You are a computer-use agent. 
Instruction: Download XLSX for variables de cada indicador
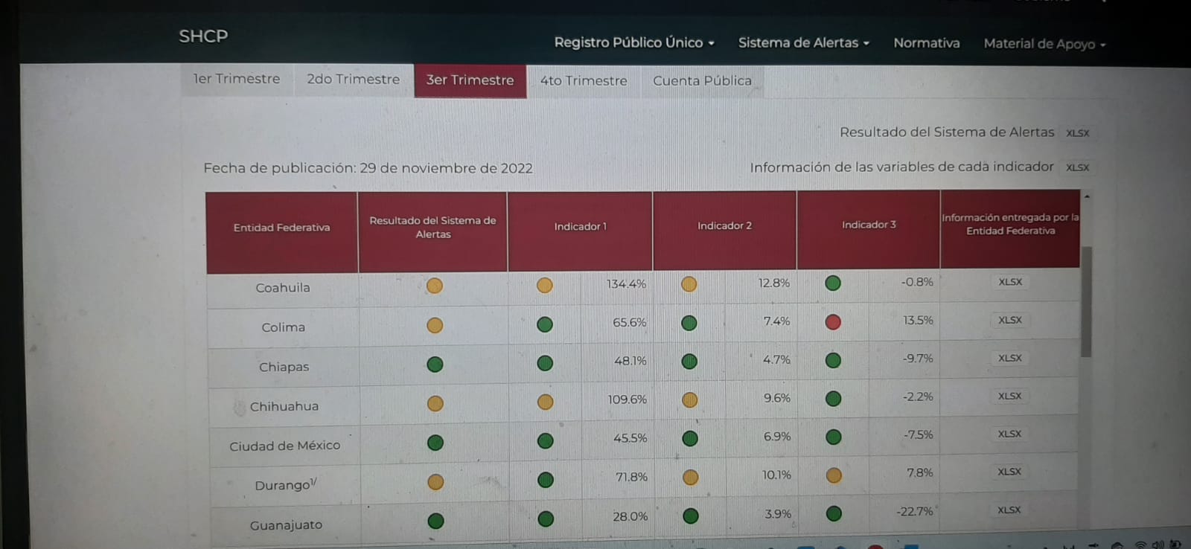coord(1077,167)
